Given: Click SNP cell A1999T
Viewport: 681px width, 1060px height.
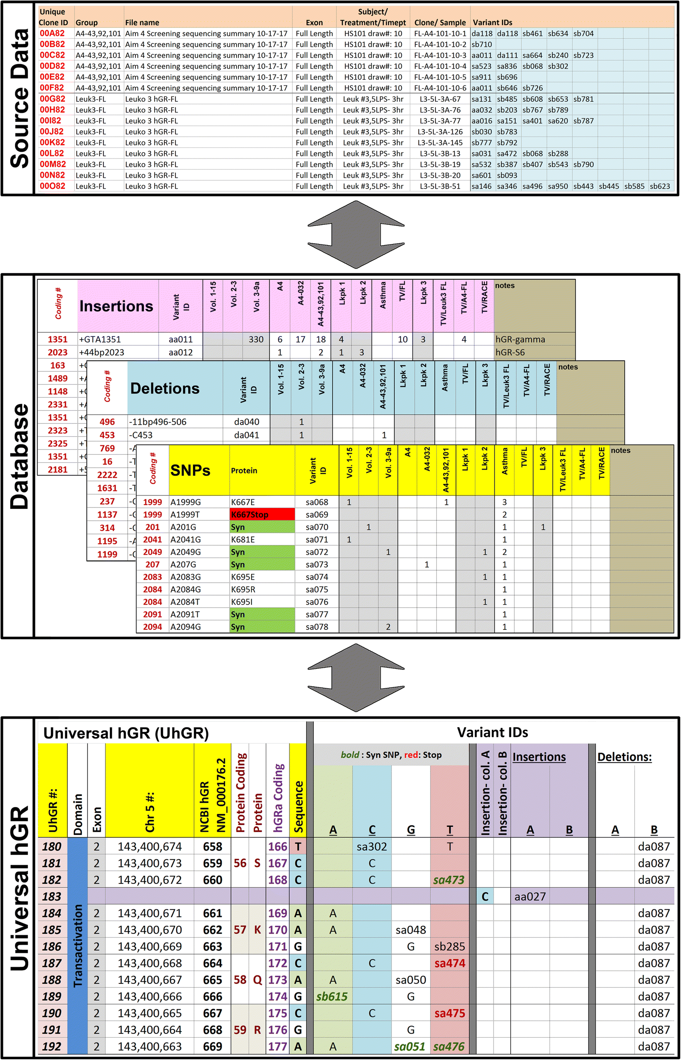Looking at the screenshot, I should pos(199,514).
